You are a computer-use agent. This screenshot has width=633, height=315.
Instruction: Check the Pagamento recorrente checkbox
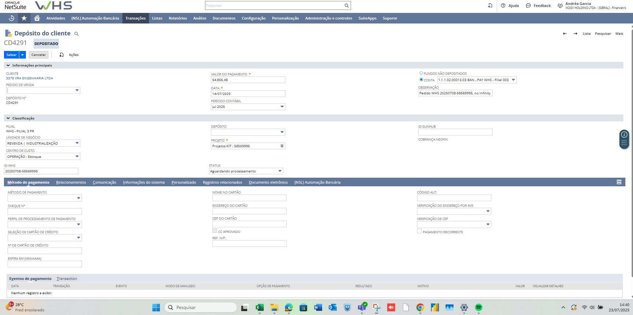click(419, 231)
